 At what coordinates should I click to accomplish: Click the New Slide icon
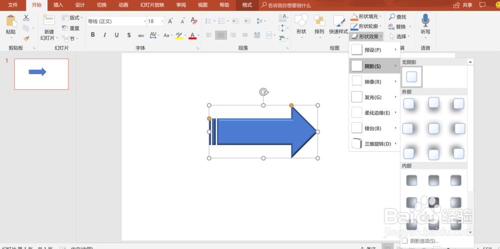tap(49, 20)
